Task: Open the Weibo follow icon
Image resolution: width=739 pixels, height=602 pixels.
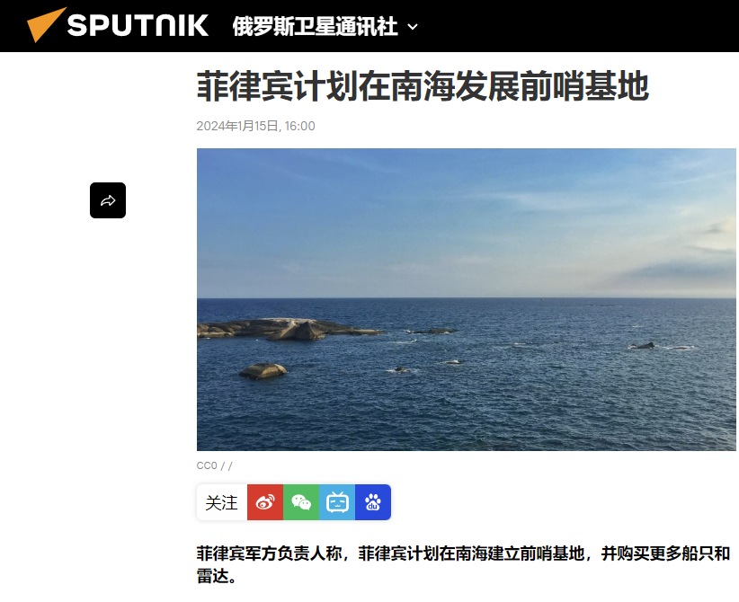Action: 265,502
